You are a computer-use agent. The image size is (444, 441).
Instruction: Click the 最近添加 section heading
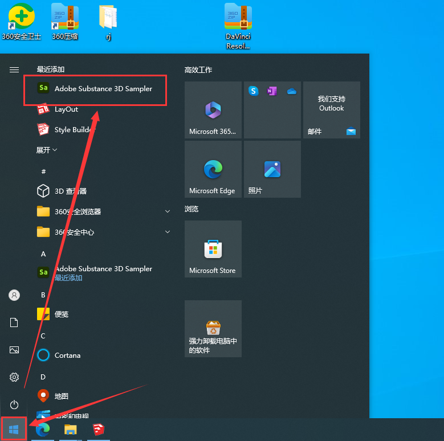[x=51, y=70]
